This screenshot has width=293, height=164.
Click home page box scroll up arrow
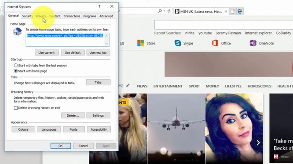(x=107, y=36)
